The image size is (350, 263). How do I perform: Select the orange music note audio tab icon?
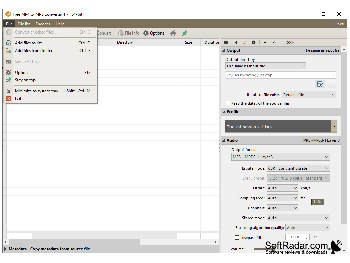tap(244, 42)
